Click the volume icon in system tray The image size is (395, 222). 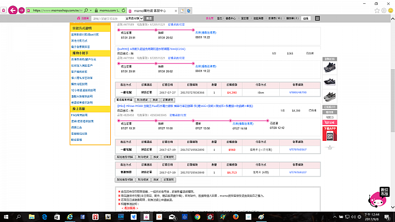[353, 217]
